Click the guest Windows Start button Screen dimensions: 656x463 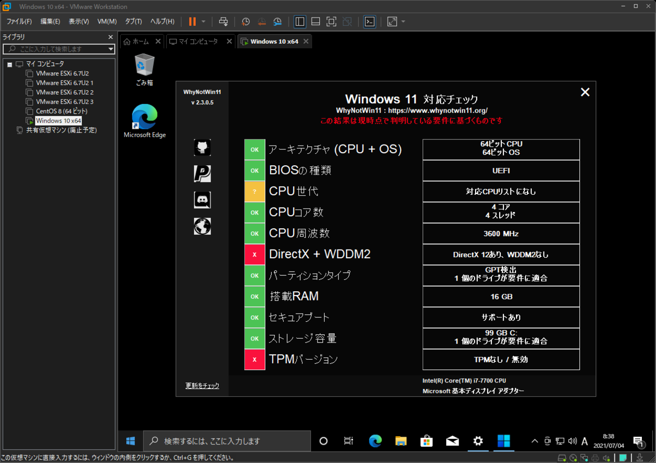pos(131,441)
